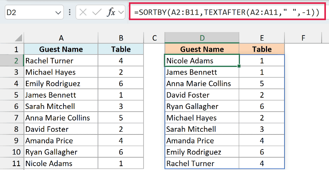This screenshot has height=170, width=329.
Task: Select row 1 header
Action: [x=12, y=49]
